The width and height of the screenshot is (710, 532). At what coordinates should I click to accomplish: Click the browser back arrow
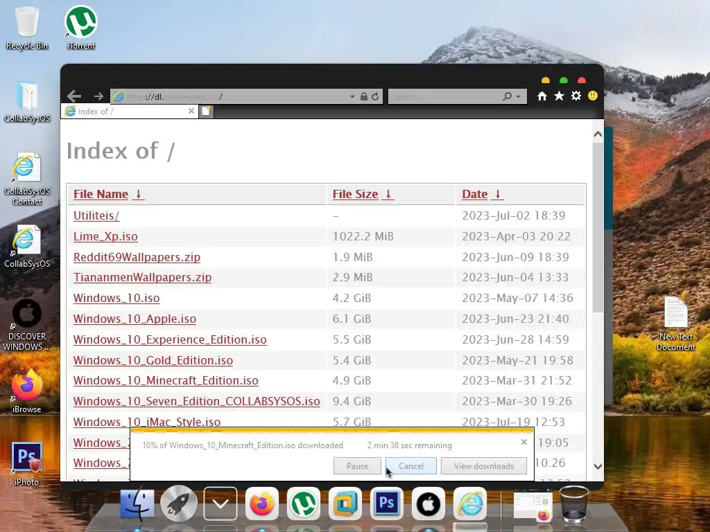tap(74, 96)
